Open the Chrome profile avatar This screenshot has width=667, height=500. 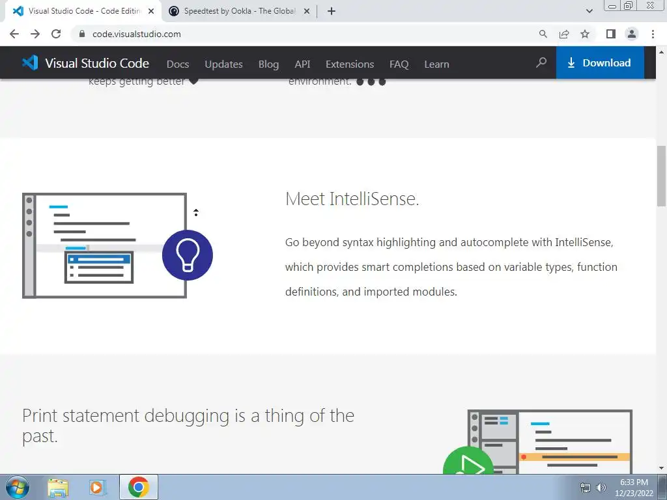pos(632,34)
